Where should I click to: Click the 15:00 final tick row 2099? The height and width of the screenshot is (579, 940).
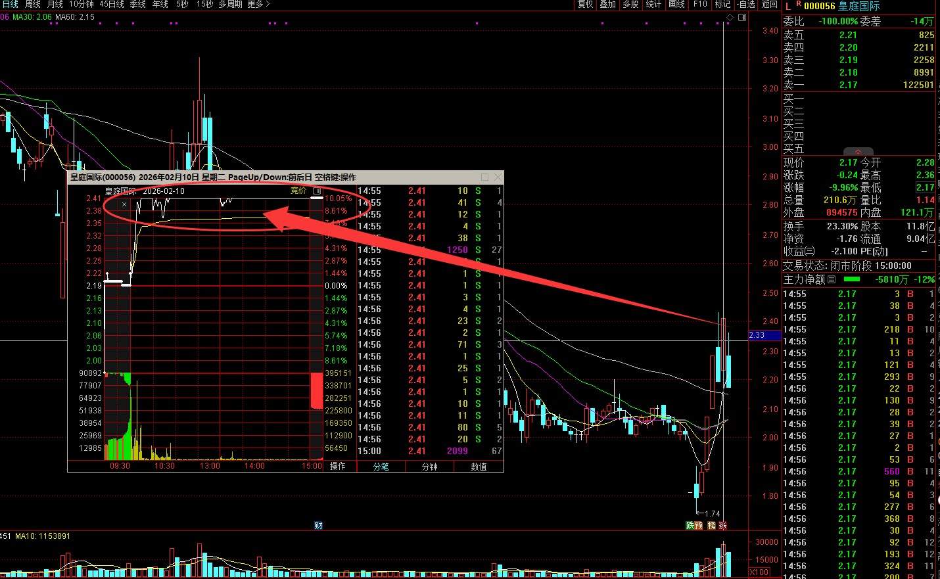coord(430,451)
